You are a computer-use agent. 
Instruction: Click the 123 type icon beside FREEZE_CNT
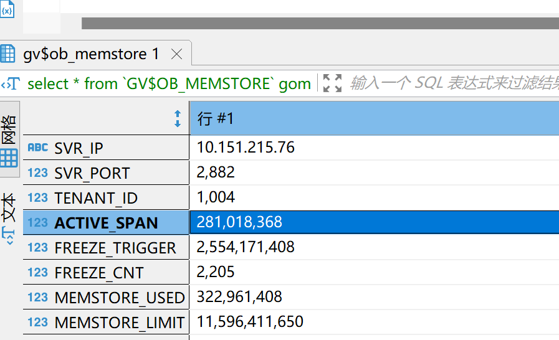click(38, 272)
